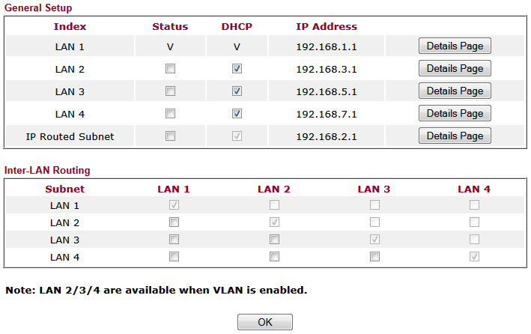Uncheck DHCP for LAN 3
Viewport: 531px width, 334px height.
tap(237, 91)
